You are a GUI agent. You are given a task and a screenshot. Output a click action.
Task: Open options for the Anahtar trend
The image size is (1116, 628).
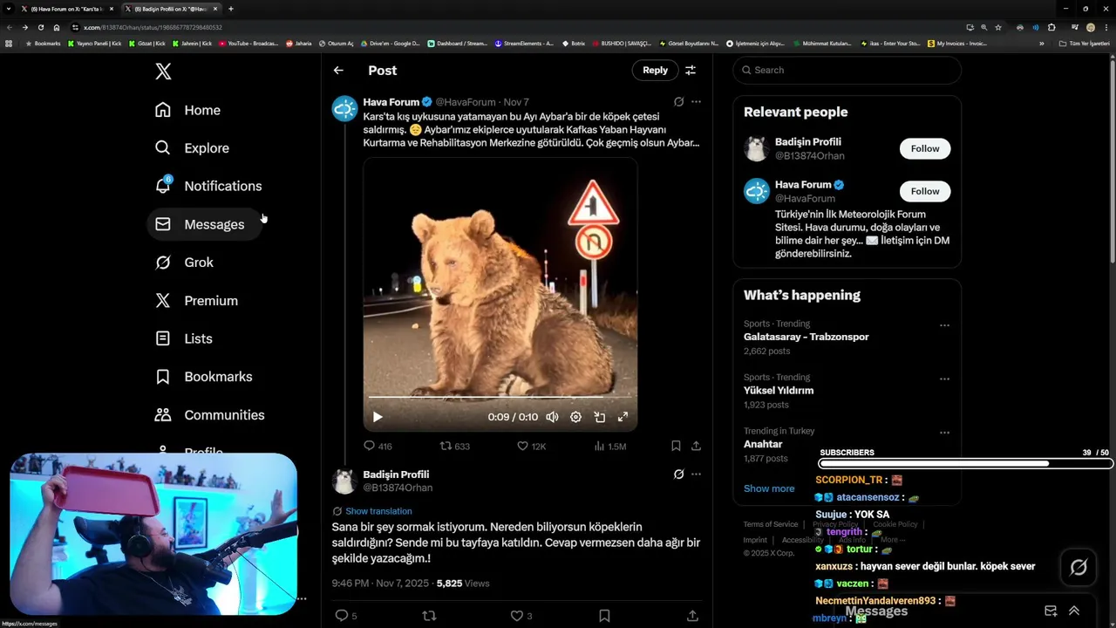[944, 433]
